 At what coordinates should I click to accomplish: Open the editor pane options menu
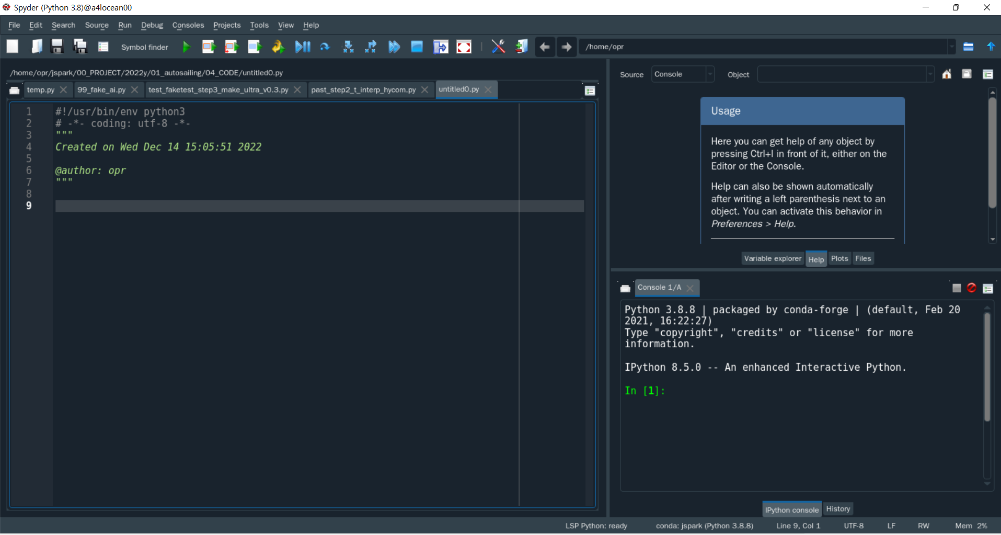click(x=590, y=90)
